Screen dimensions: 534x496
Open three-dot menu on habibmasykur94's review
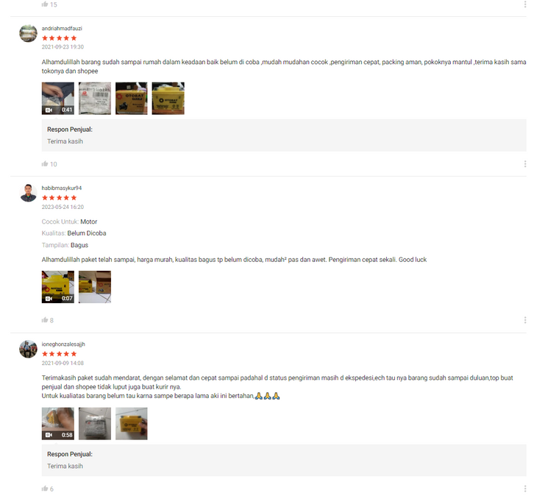[524, 320]
